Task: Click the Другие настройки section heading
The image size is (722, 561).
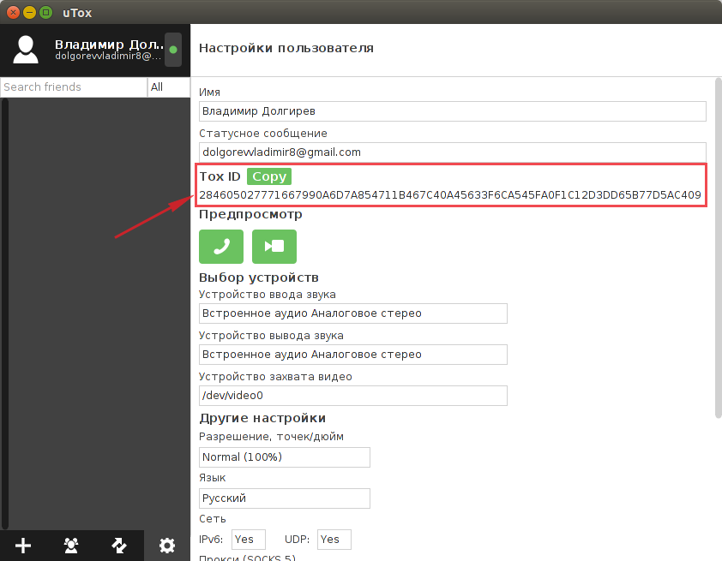Action: point(262,418)
